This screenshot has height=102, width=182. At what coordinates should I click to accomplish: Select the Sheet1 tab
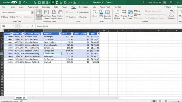pyautogui.click(x=20, y=98)
